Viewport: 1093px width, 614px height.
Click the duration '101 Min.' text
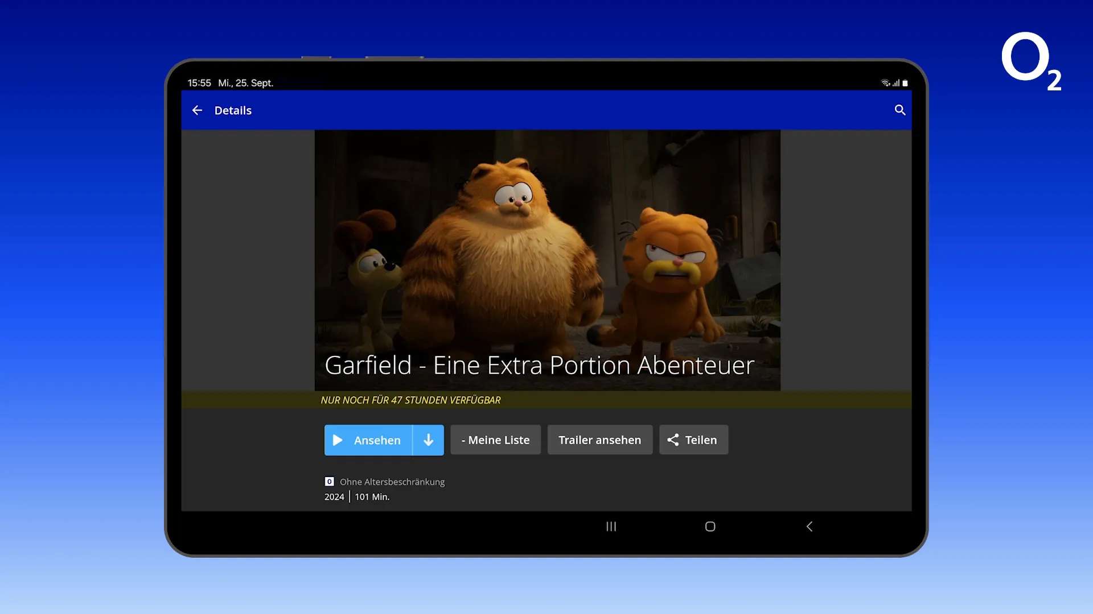point(372,497)
